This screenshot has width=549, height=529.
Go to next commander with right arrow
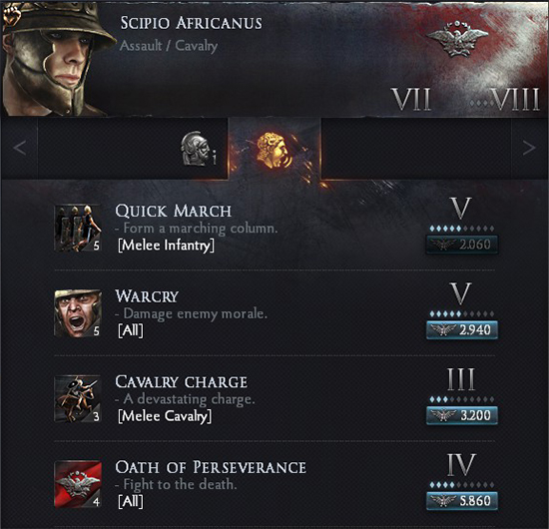coord(529,148)
